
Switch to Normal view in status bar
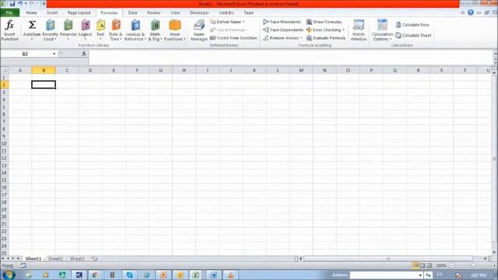point(415,265)
